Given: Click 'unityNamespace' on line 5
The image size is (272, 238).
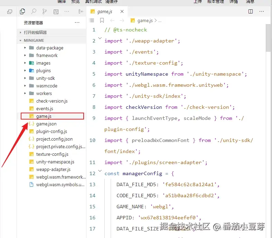Looking at the screenshot, I should click(147, 74).
